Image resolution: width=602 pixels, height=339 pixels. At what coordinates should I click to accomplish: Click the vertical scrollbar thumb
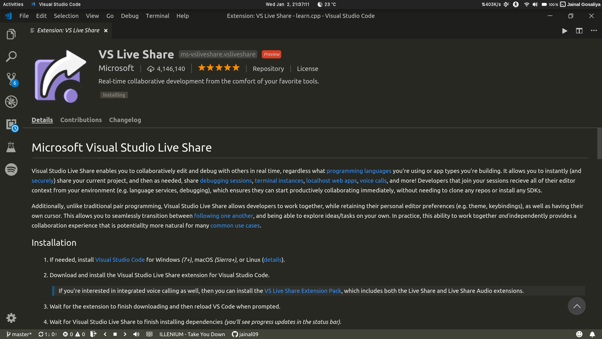599,144
